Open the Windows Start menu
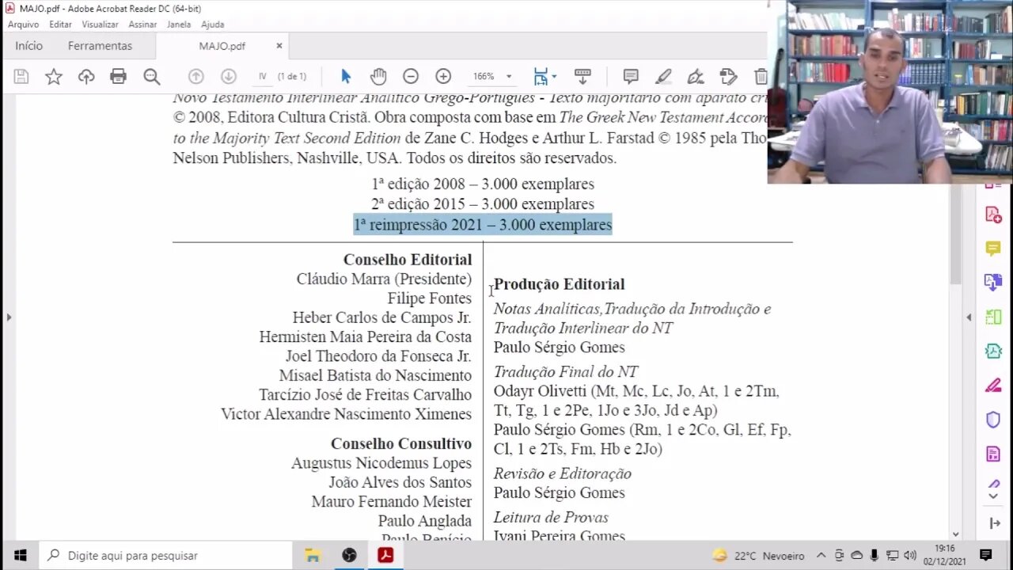This screenshot has height=570, width=1013. tap(20, 556)
